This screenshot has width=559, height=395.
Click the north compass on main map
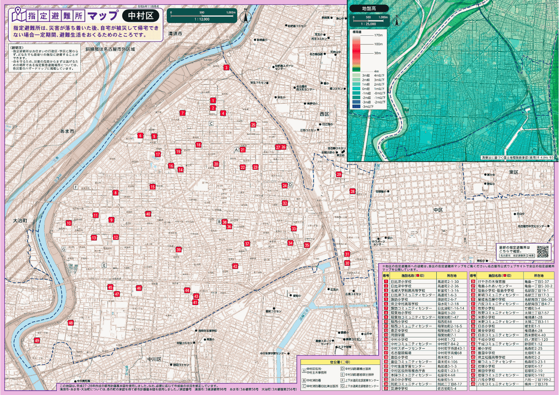click(246, 17)
